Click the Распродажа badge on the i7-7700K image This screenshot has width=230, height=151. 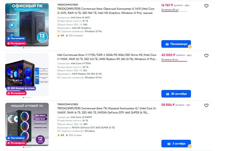click(x=16, y=93)
